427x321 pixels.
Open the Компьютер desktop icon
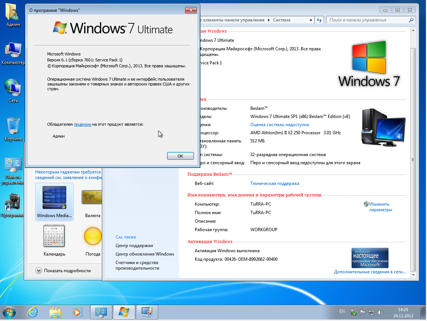(x=13, y=51)
